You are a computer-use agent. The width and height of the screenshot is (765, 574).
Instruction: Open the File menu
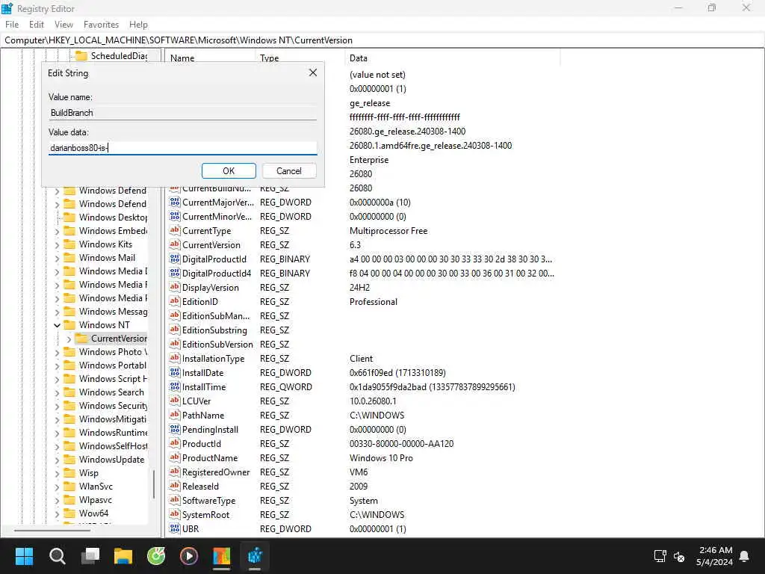[12, 25]
